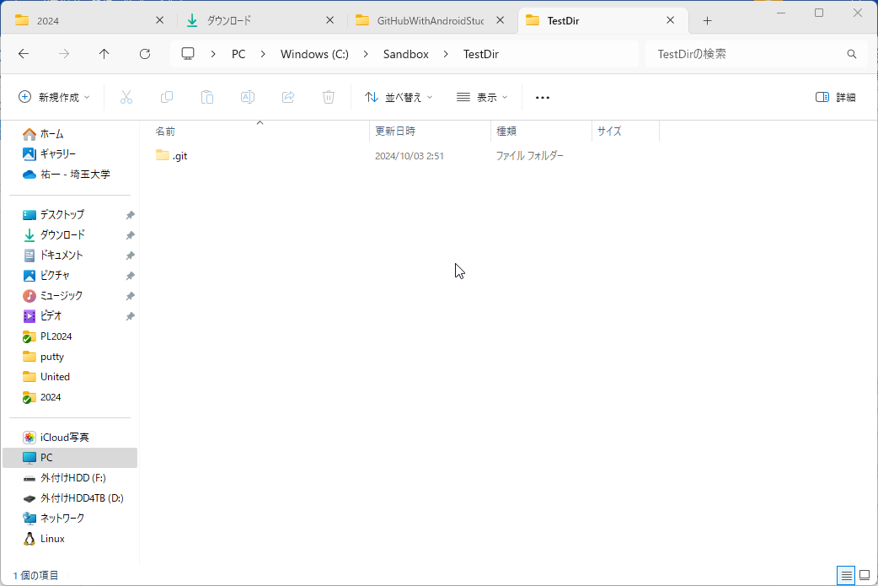The height and width of the screenshot is (586, 878).
Task: Click the search magnifier icon
Action: pos(852,54)
